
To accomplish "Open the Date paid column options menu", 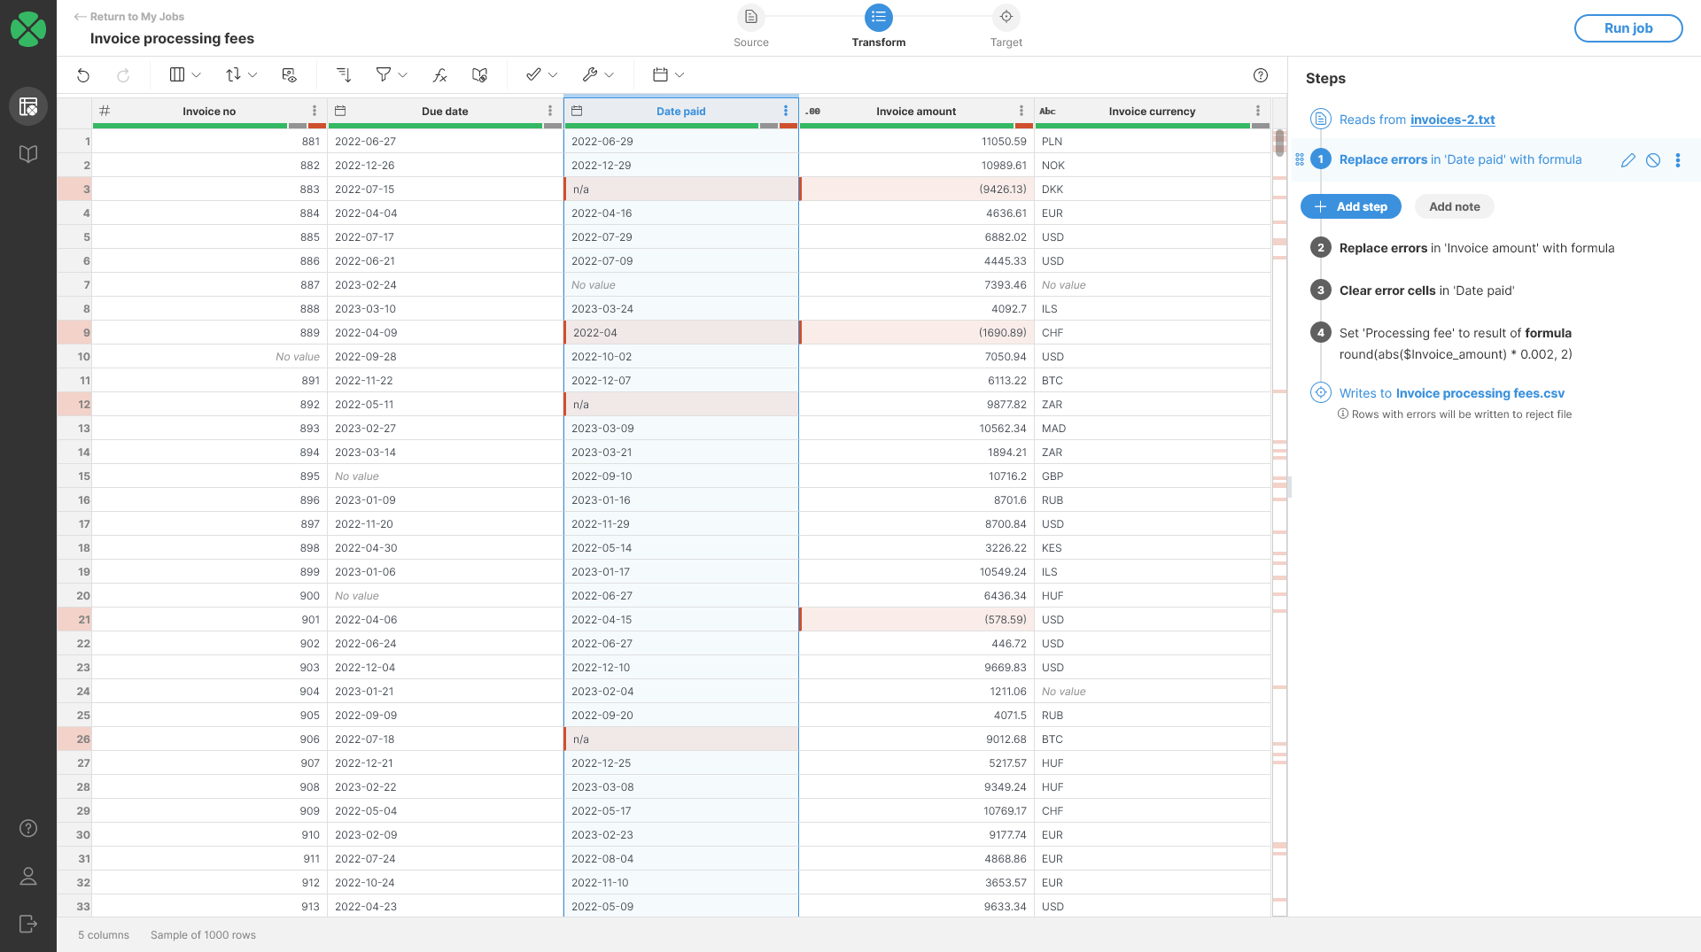I will tap(786, 111).
